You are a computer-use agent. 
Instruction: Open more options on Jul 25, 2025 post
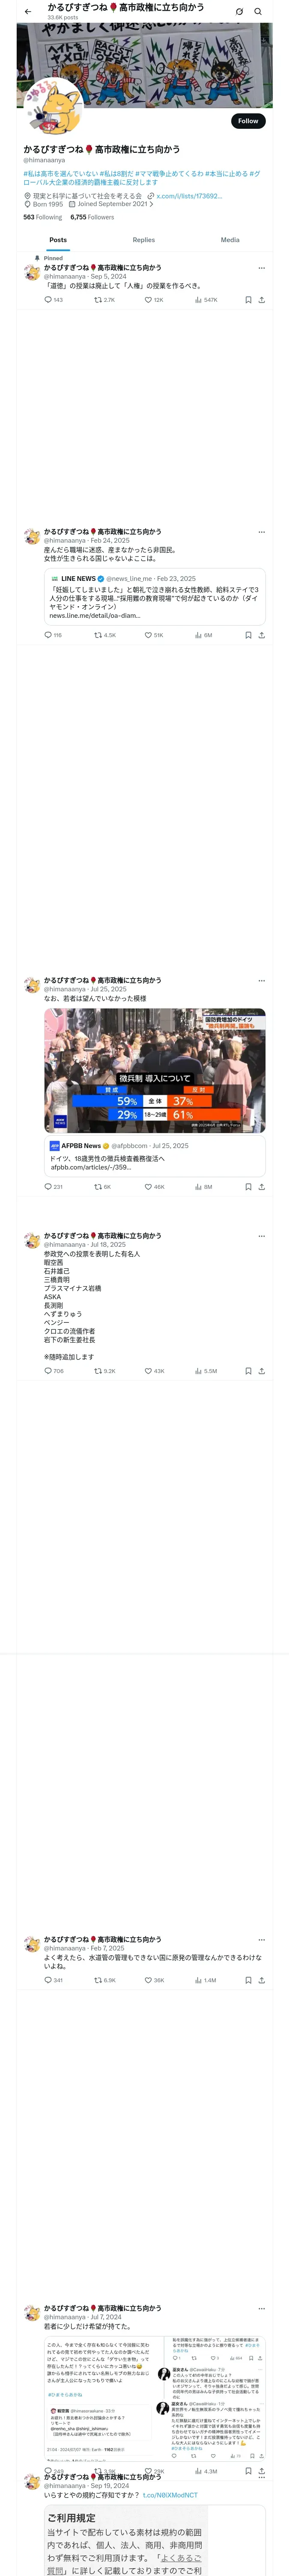pos(261,981)
